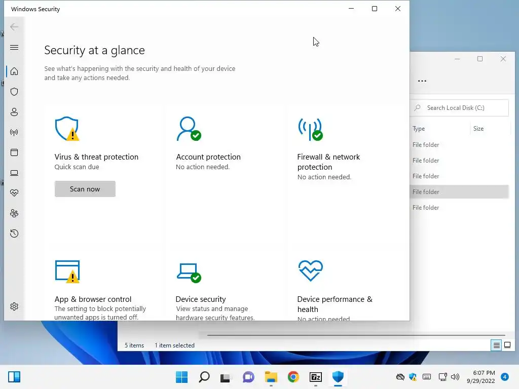Open the notification badge showing 4

(505, 377)
